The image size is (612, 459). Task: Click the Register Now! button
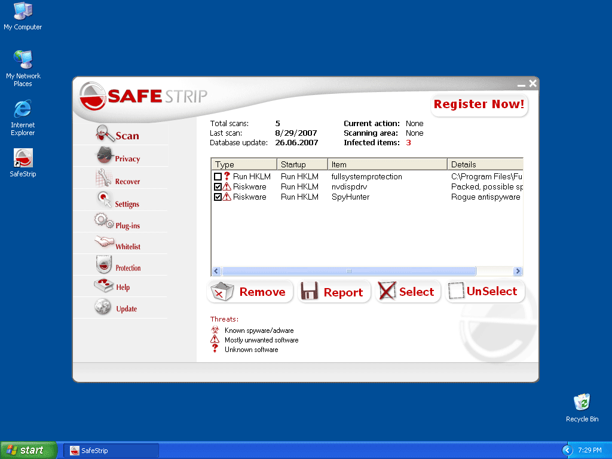click(479, 105)
